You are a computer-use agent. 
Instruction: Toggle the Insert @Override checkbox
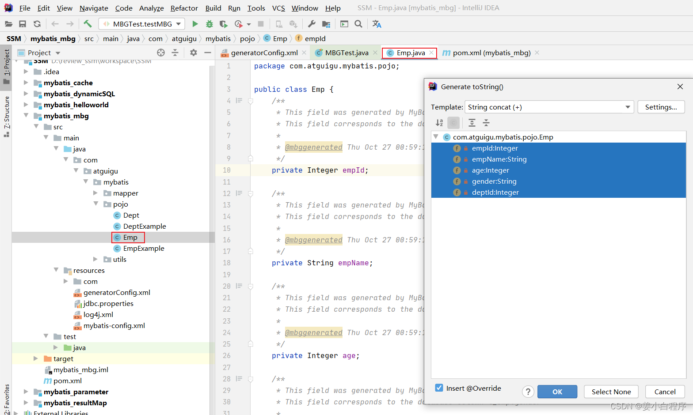pos(439,388)
